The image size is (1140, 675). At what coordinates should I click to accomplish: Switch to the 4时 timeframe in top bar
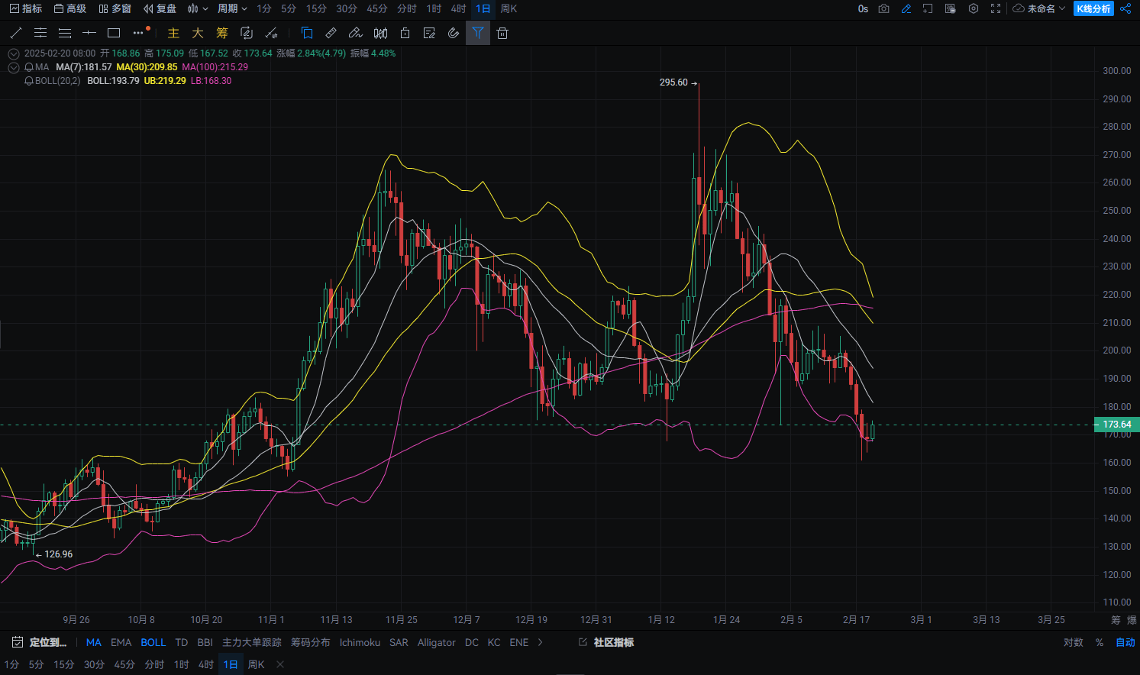(458, 8)
